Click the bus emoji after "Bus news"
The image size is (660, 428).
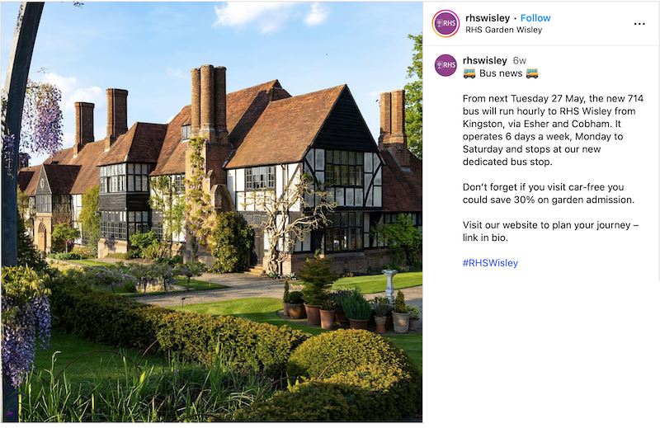coord(532,74)
